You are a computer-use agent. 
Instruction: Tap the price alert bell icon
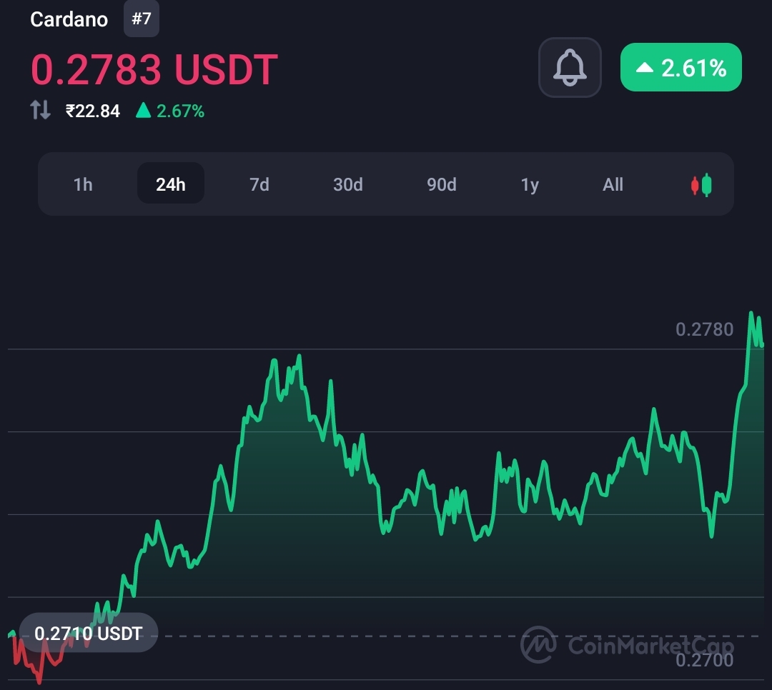[x=570, y=67]
